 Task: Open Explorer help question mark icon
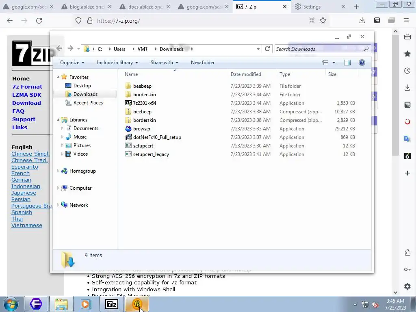coord(362,63)
